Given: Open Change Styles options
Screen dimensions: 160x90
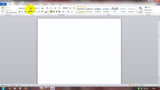Looking at the screenshot, I should click(140, 10).
